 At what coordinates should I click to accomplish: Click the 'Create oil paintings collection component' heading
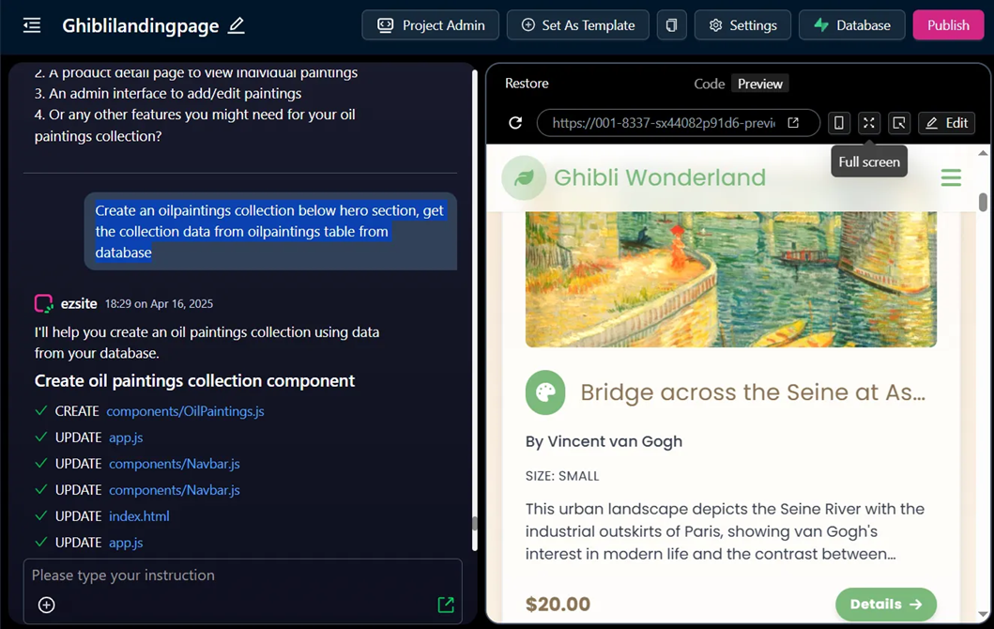(x=194, y=380)
